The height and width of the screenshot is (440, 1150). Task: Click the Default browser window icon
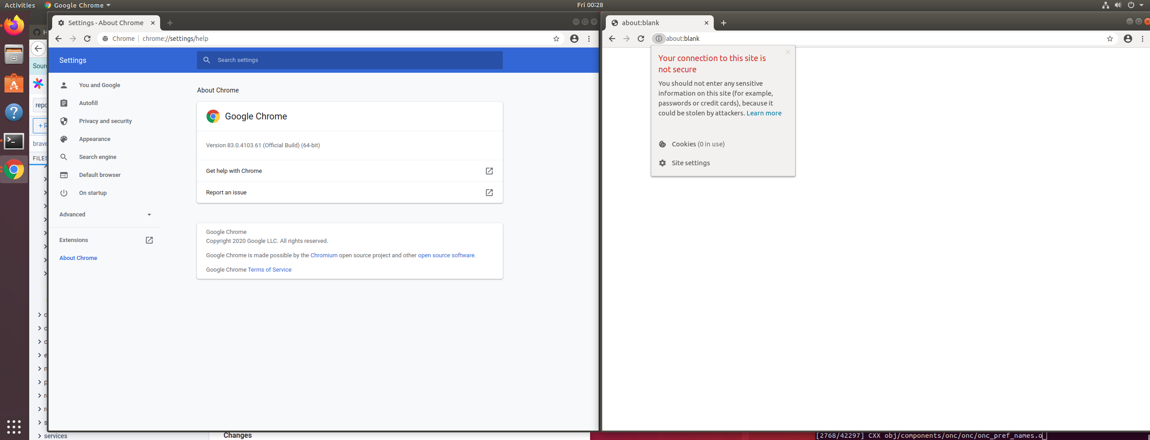[x=64, y=175]
